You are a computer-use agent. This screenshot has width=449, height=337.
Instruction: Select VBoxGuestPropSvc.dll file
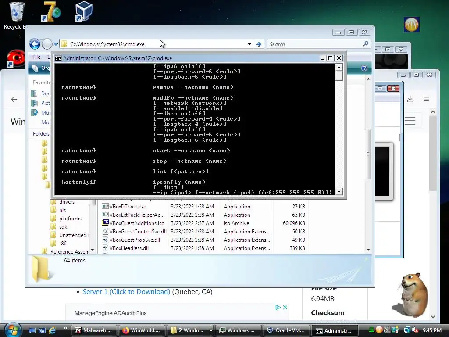click(x=135, y=240)
